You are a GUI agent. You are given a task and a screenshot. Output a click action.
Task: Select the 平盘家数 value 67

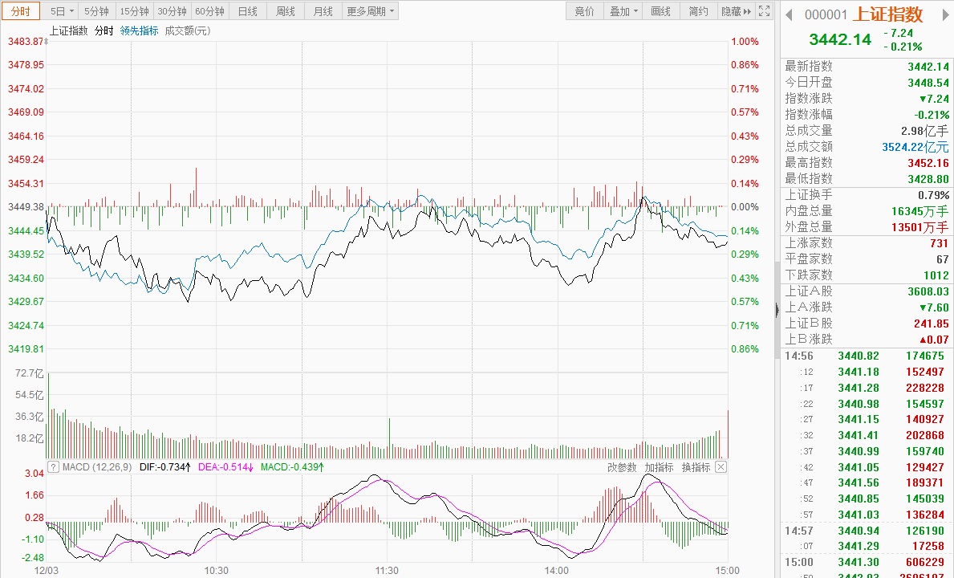coord(943,259)
